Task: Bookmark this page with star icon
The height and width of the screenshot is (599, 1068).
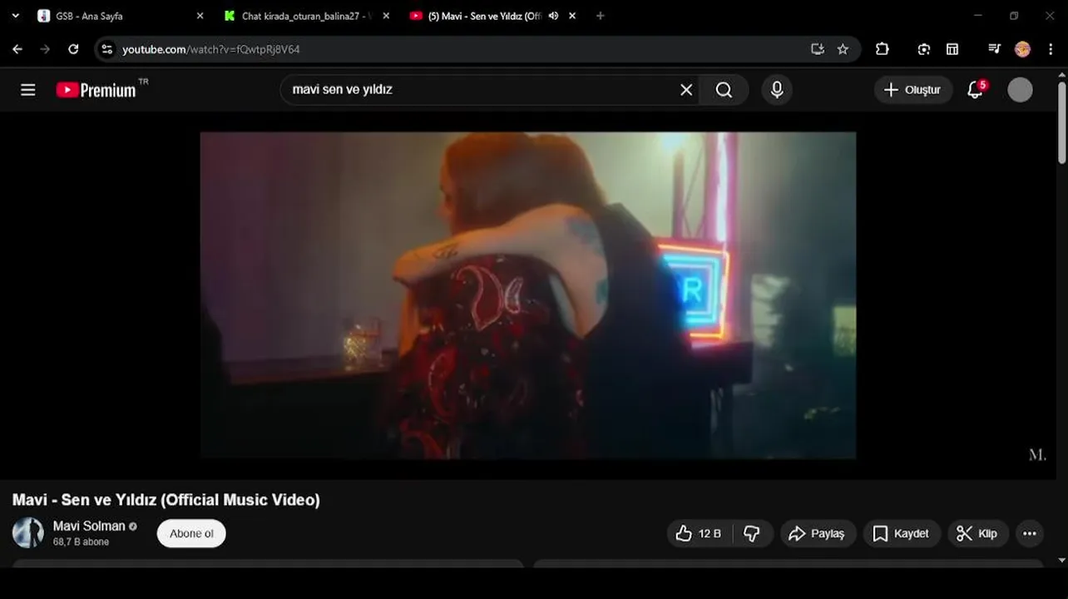Action: [843, 49]
